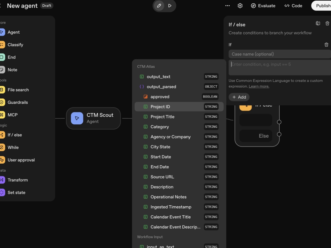The image size is (331, 248).
Task: Open the three-dot more options menu
Action: tap(227, 6)
